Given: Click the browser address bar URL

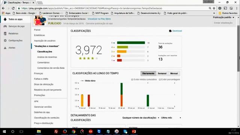Looking at the screenshot, I should [x=91, y=8].
